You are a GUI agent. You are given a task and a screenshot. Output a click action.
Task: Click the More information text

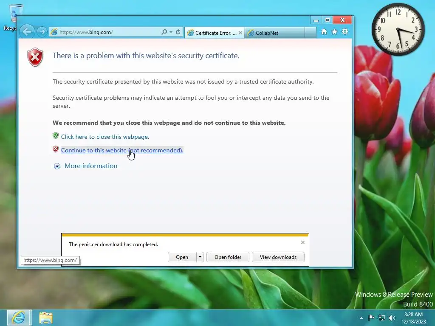click(x=91, y=166)
